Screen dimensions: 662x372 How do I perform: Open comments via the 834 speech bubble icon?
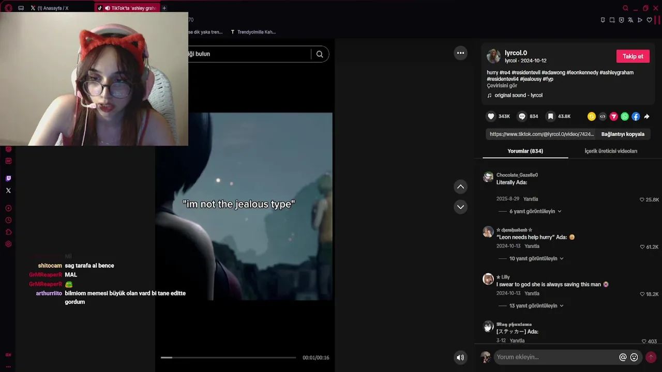(522, 116)
